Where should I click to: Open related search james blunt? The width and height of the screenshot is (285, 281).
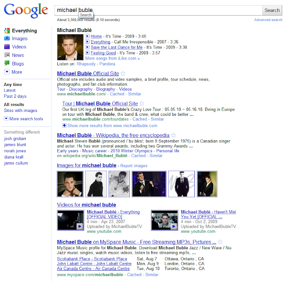pos(15,145)
